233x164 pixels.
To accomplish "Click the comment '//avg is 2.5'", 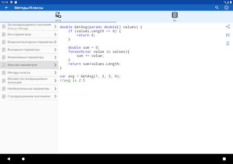I will 72,80.
